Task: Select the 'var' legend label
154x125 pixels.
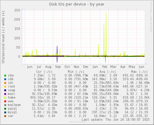Action: tap(11, 116)
